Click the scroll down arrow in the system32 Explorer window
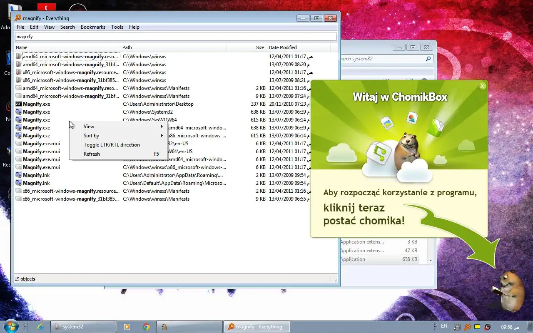The image size is (533, 333). click(x=431, y=260)
